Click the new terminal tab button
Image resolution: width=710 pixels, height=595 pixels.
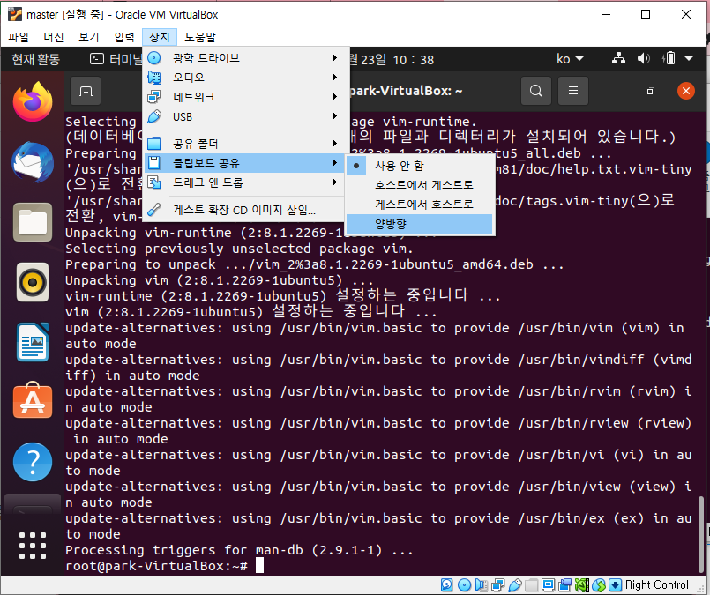click(x=86, y=92)
